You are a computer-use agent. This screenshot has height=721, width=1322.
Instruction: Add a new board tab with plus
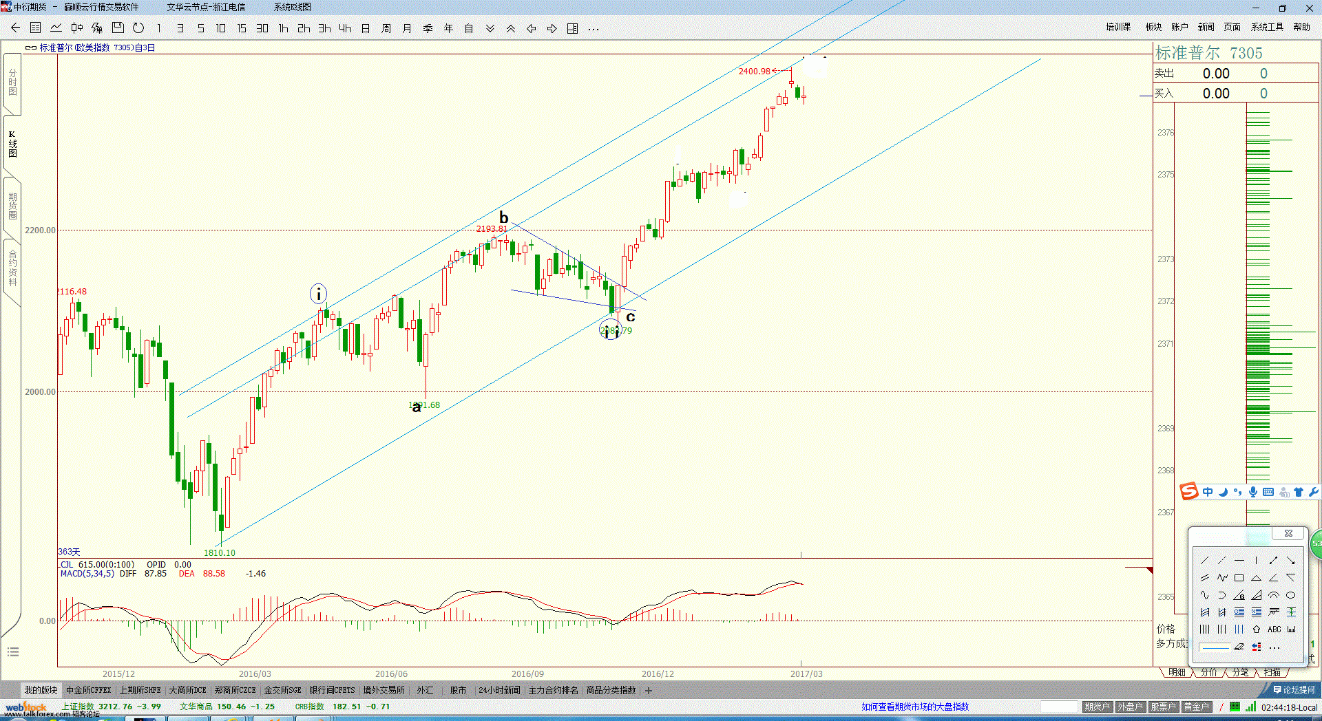point(648,691)
